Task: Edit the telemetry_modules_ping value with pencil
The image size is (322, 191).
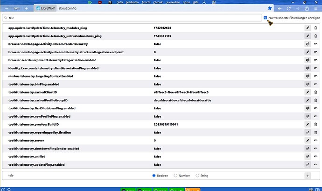Action: (308, 28)
